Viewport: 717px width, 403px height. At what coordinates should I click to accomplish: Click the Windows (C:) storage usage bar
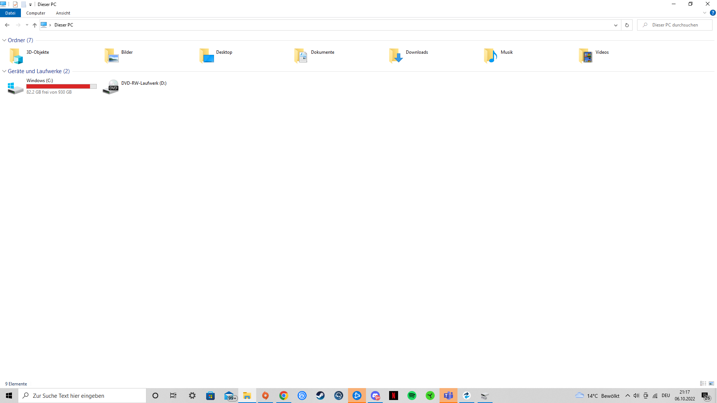point(61,86)
